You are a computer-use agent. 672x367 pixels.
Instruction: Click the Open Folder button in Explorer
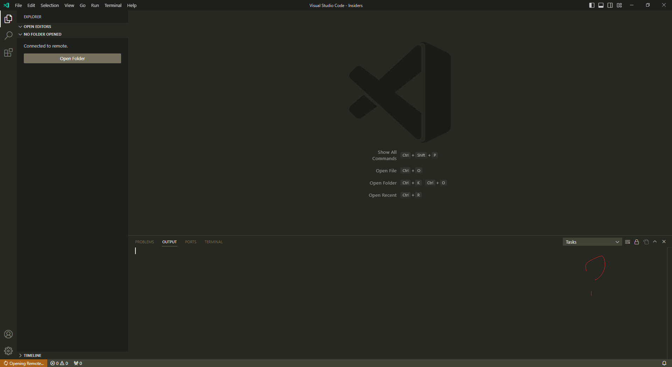(72, 58)
